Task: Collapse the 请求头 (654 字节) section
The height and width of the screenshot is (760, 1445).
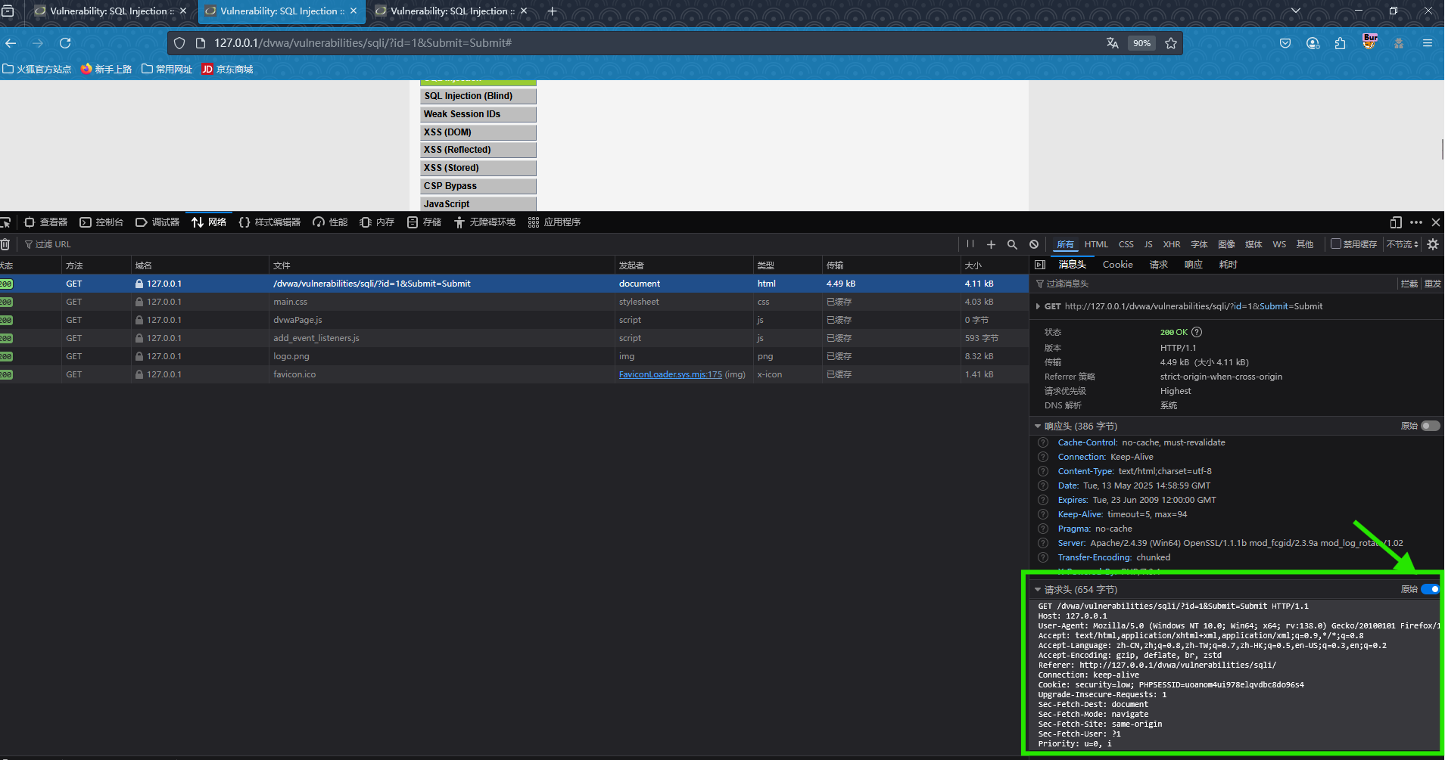Action: tap(1038, 590)
